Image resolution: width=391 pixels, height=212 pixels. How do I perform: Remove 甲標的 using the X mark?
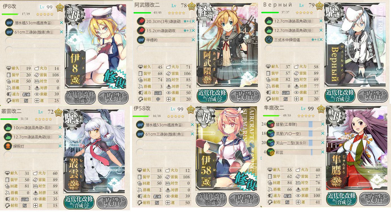pos(193,40)
